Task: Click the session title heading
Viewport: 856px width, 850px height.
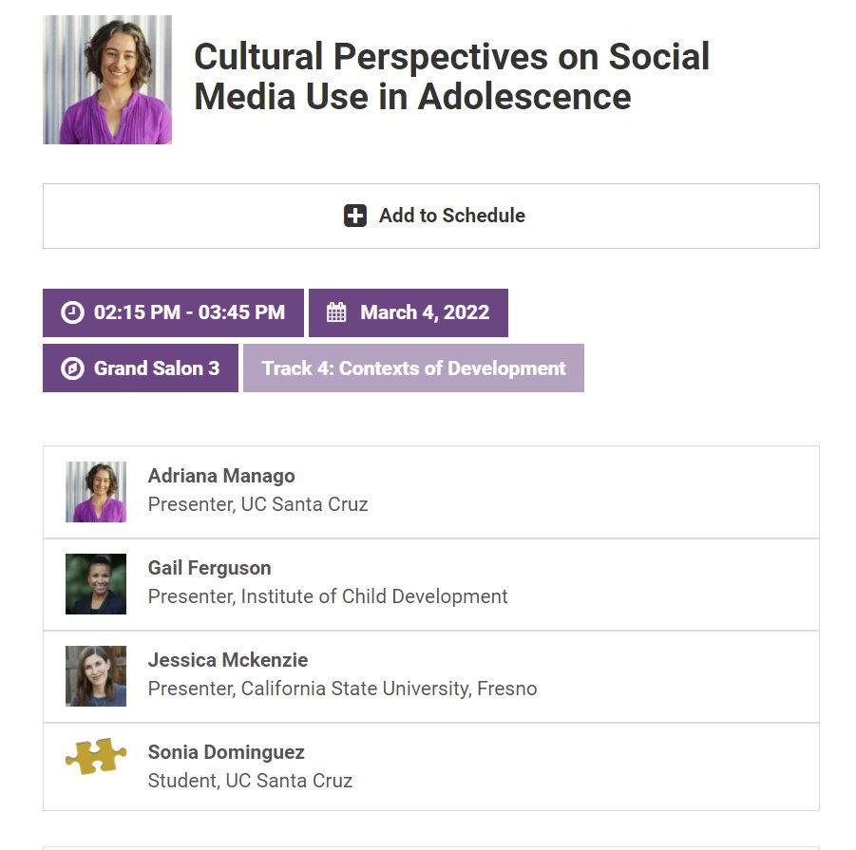Action: [451, 76]
